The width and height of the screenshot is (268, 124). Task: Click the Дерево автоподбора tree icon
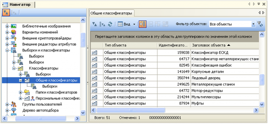click(x=14, y=110)
